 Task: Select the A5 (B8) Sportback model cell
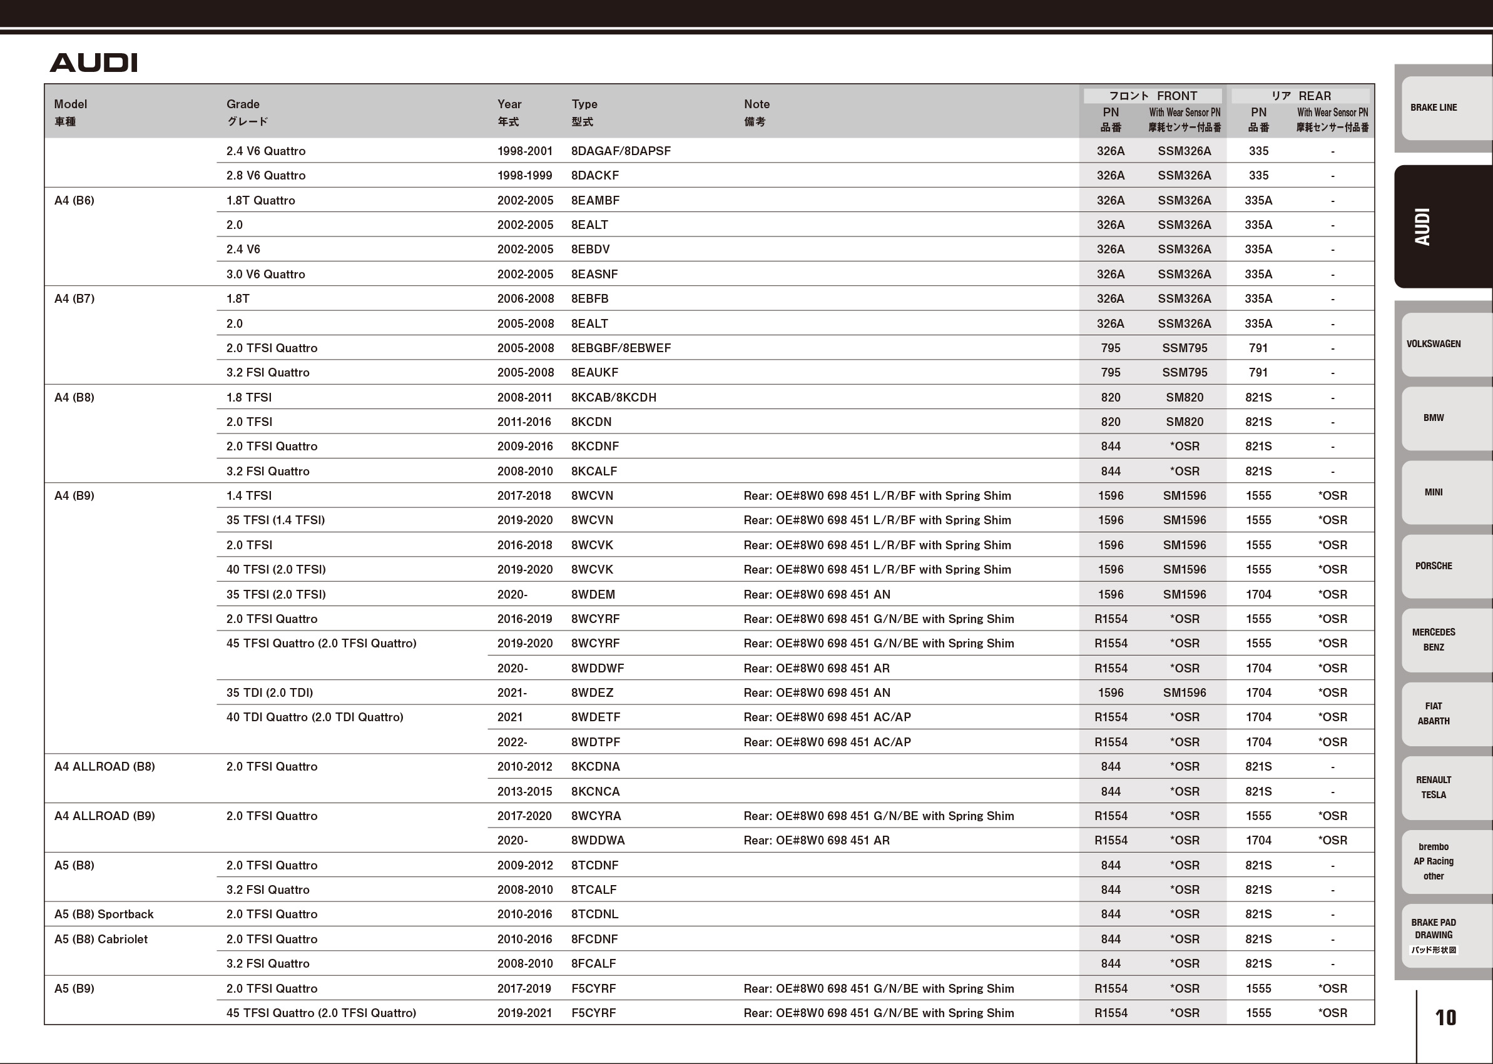click(103, 915)
